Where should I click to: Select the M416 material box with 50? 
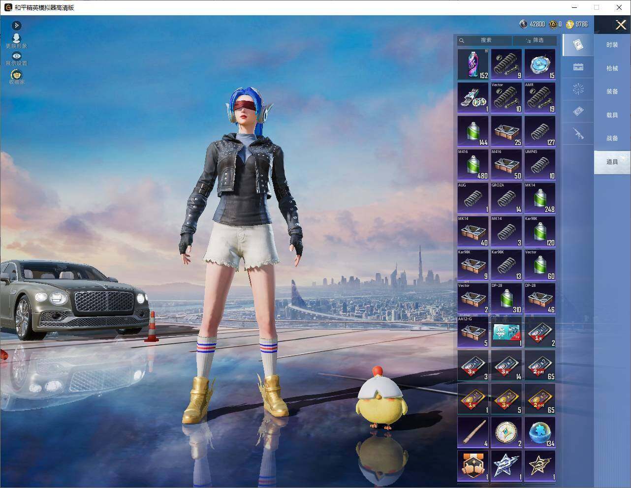click(506, 164)
